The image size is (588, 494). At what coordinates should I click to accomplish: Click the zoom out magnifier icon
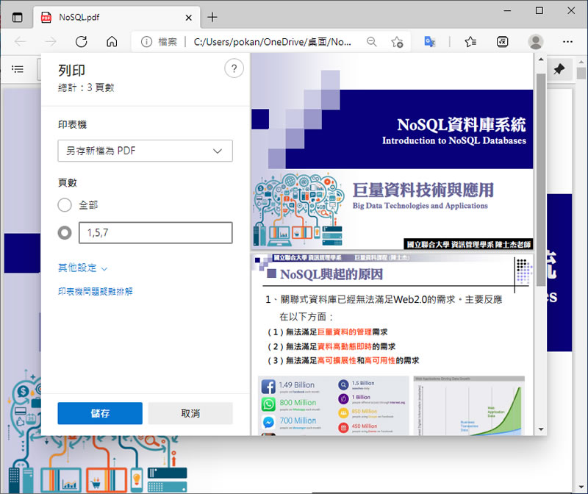point(372,42)
